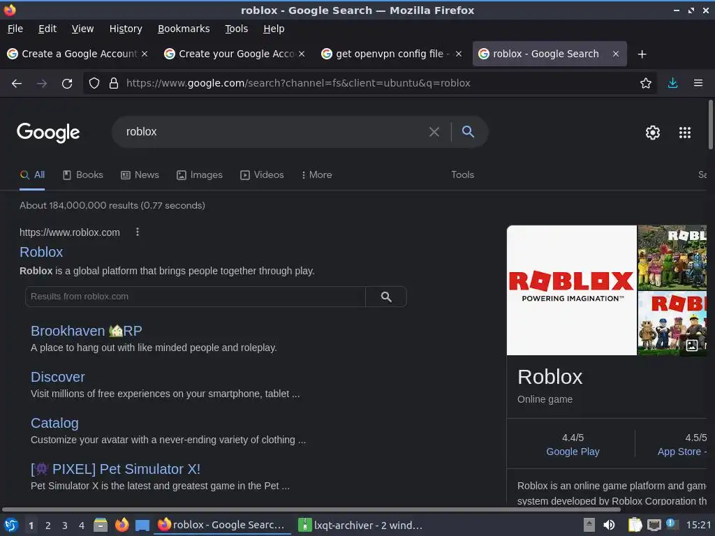Click the more images icon on Roblox panel

691,345
